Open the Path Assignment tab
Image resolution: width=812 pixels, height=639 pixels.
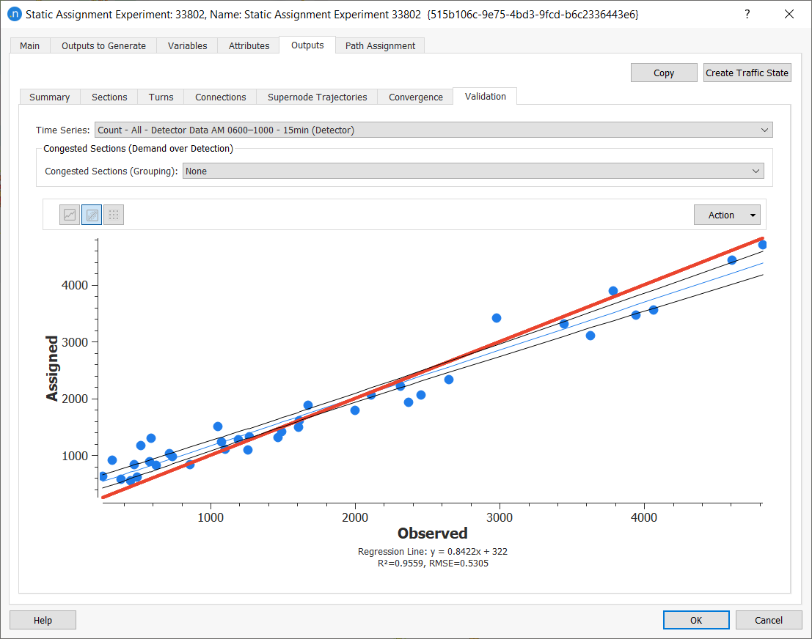[380, 45]
